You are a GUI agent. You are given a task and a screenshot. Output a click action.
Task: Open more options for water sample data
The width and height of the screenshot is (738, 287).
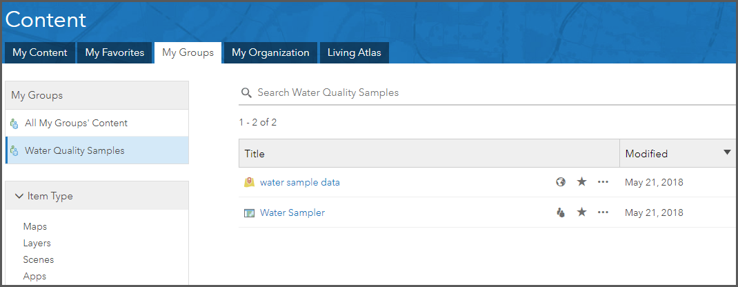click(603, 182)
